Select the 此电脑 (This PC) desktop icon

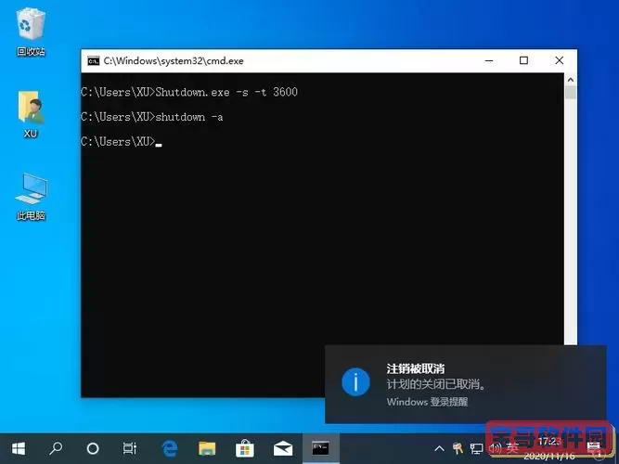click(31, 196)
